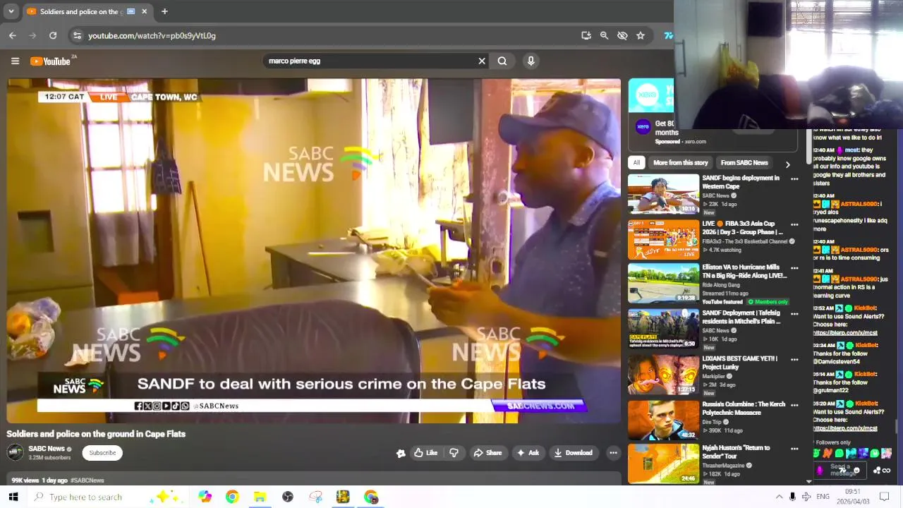Open options for 'SANDF begins deployment' video
This screenshot has height=508, width=903.
click(x=794, y=179)
